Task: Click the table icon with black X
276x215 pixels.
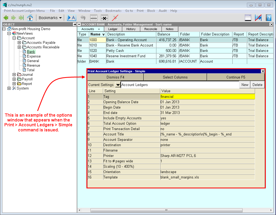Action: click(x=104, y=18)
